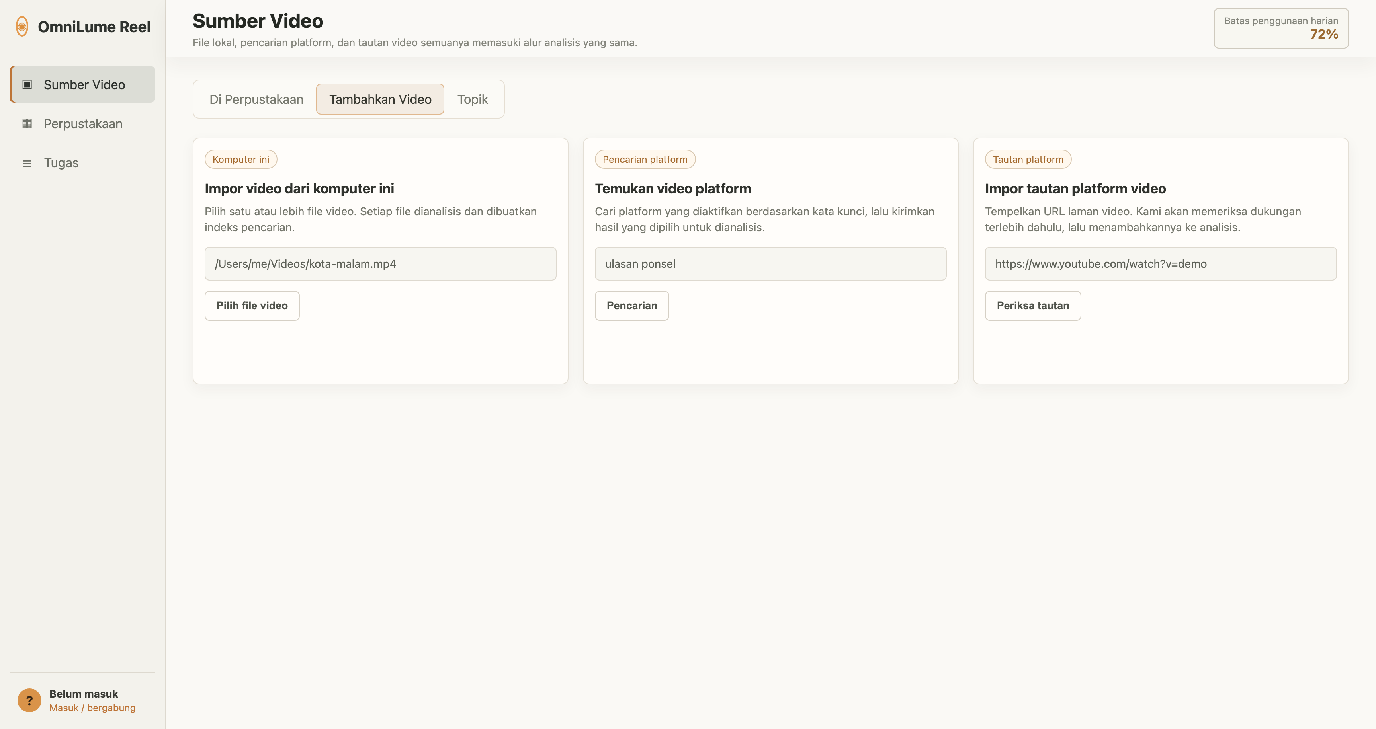This screenshot has height=729, width=1376.
Task: Click the Tugas list icon
Action: tap(27, 163)
